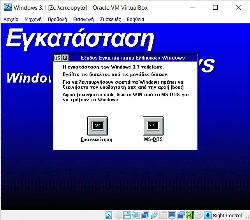
Task: Click the window resize grip in status bar
Action: [247, 217]
